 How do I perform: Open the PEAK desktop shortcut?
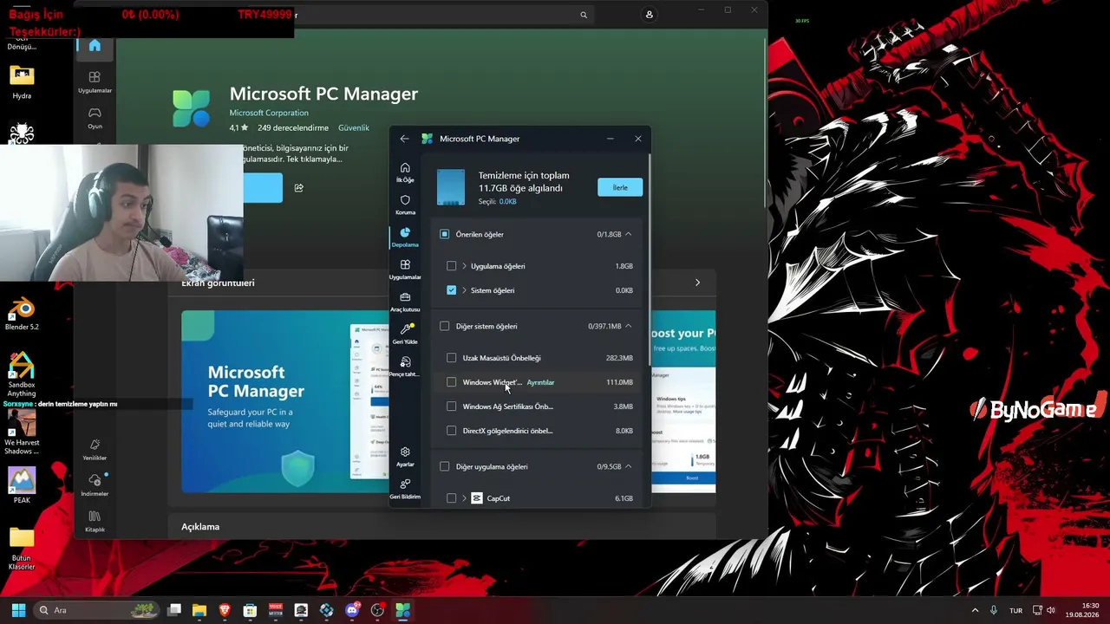click(x=22, y=485)
